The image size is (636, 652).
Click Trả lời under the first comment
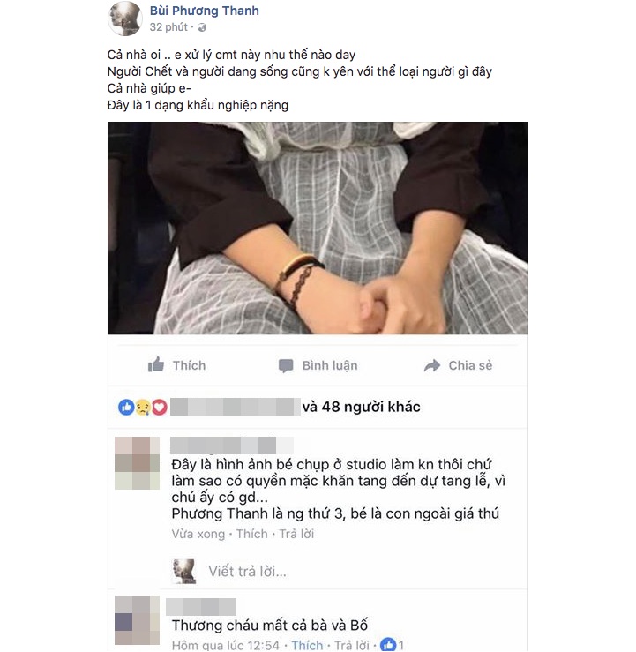(x=296, y=534)
